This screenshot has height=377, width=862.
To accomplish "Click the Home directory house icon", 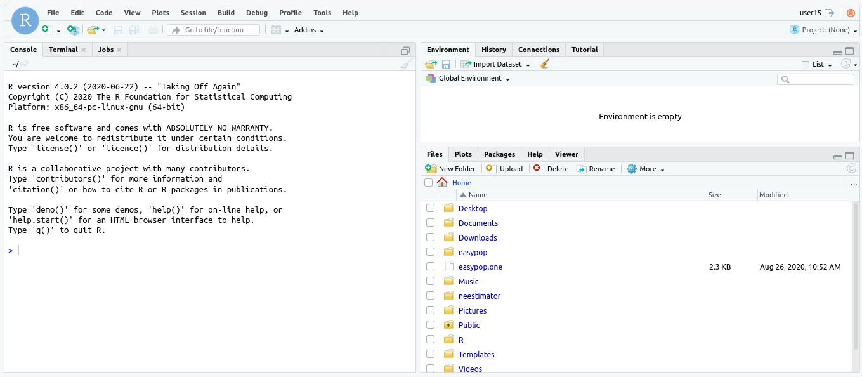I will (x=442, y=182).
